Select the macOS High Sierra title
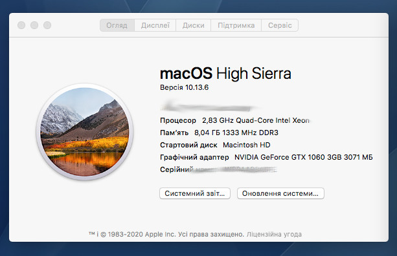Screen dimensions: 397x256 225,74
